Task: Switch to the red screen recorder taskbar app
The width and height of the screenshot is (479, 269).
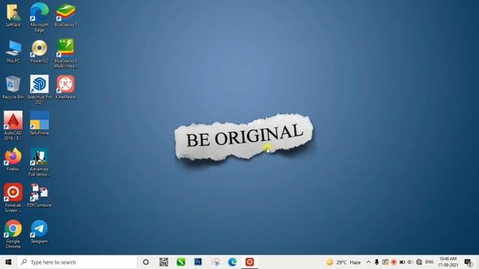Action: coord(249,262)
